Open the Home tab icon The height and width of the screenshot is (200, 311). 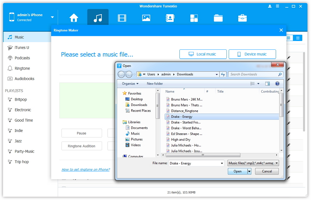point(74,18)
